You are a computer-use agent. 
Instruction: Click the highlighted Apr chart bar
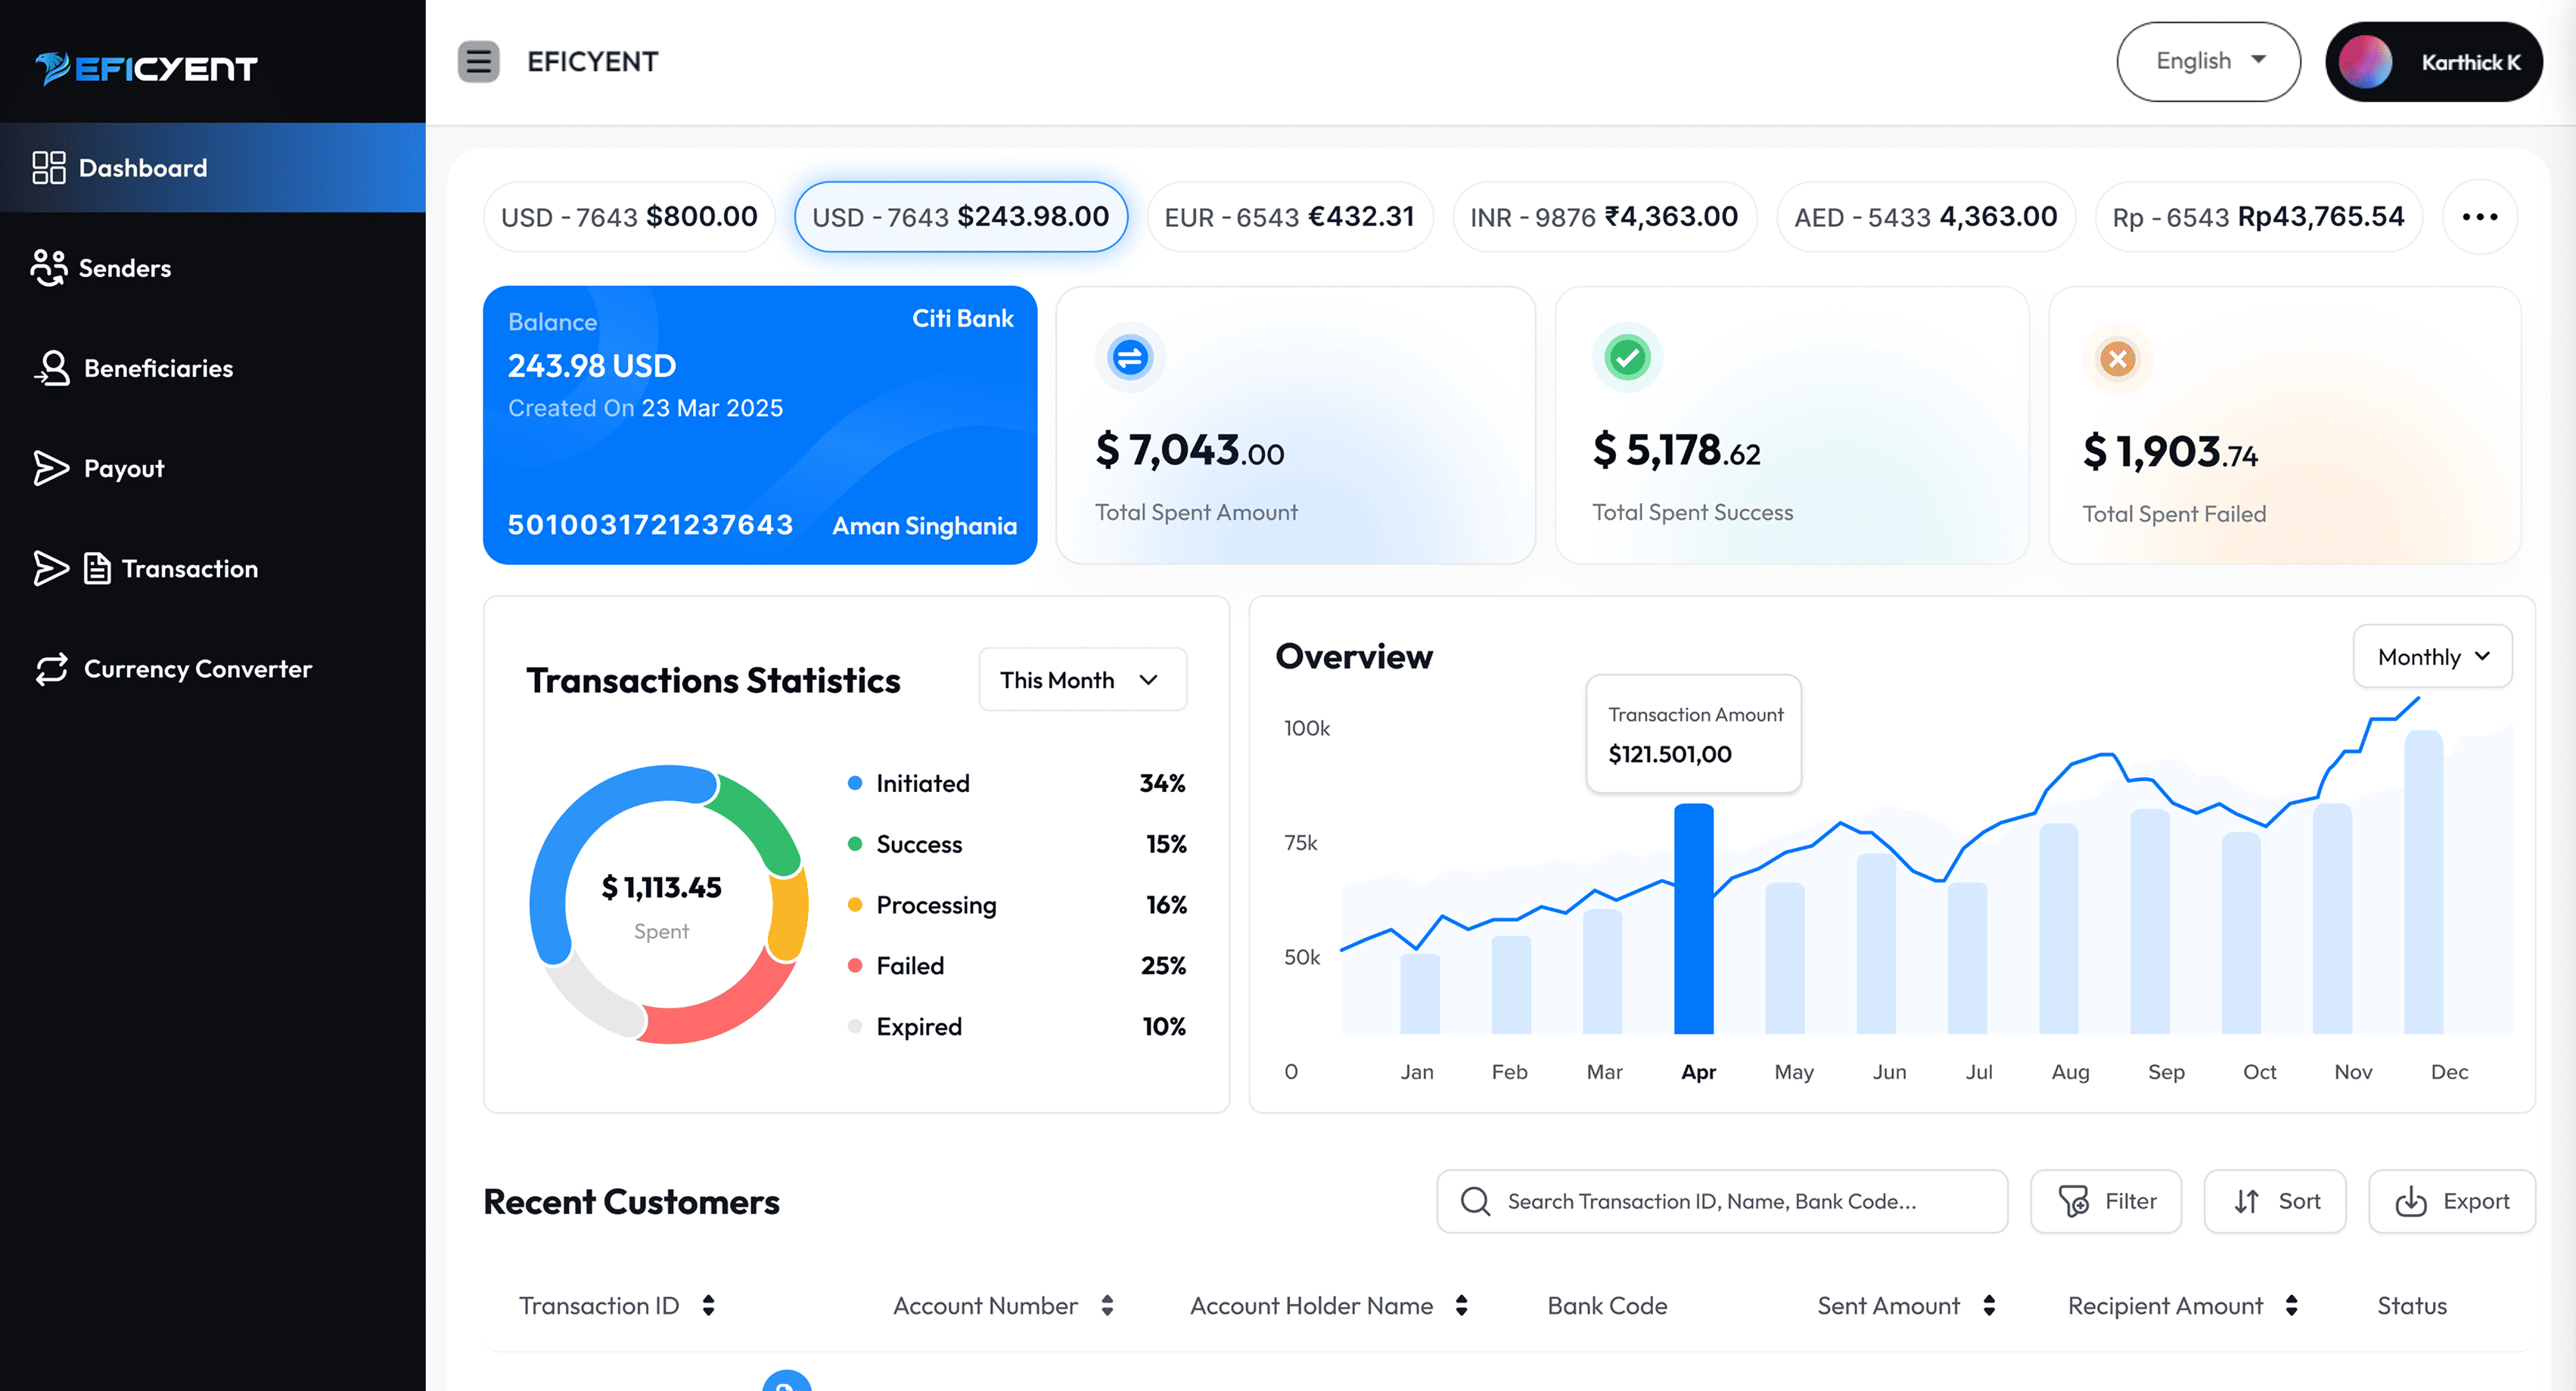[1693, 918]
